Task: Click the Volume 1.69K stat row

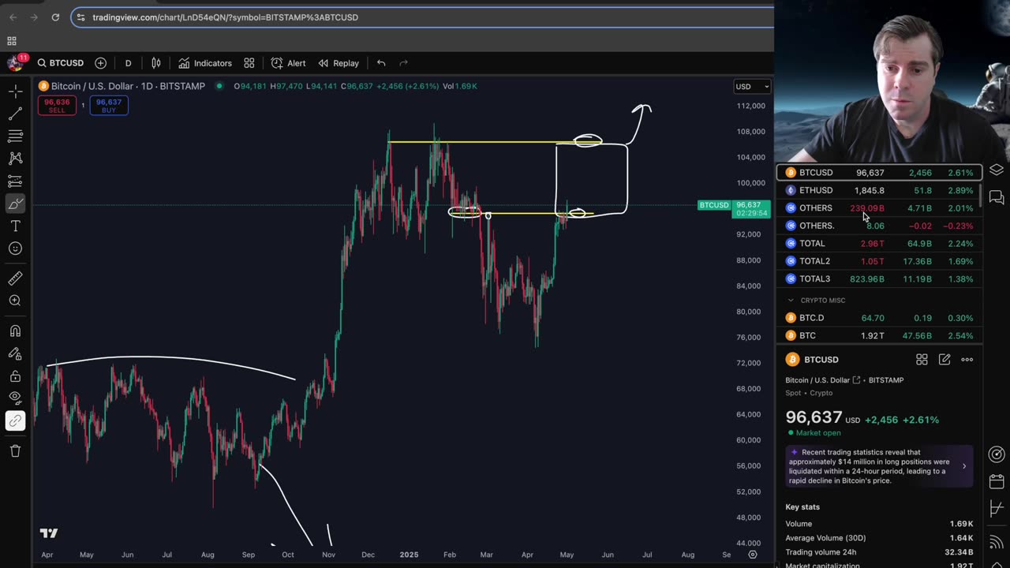Action: click(879, 524)
